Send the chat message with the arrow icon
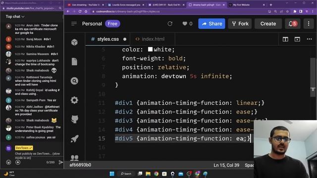 coord(60,162)
